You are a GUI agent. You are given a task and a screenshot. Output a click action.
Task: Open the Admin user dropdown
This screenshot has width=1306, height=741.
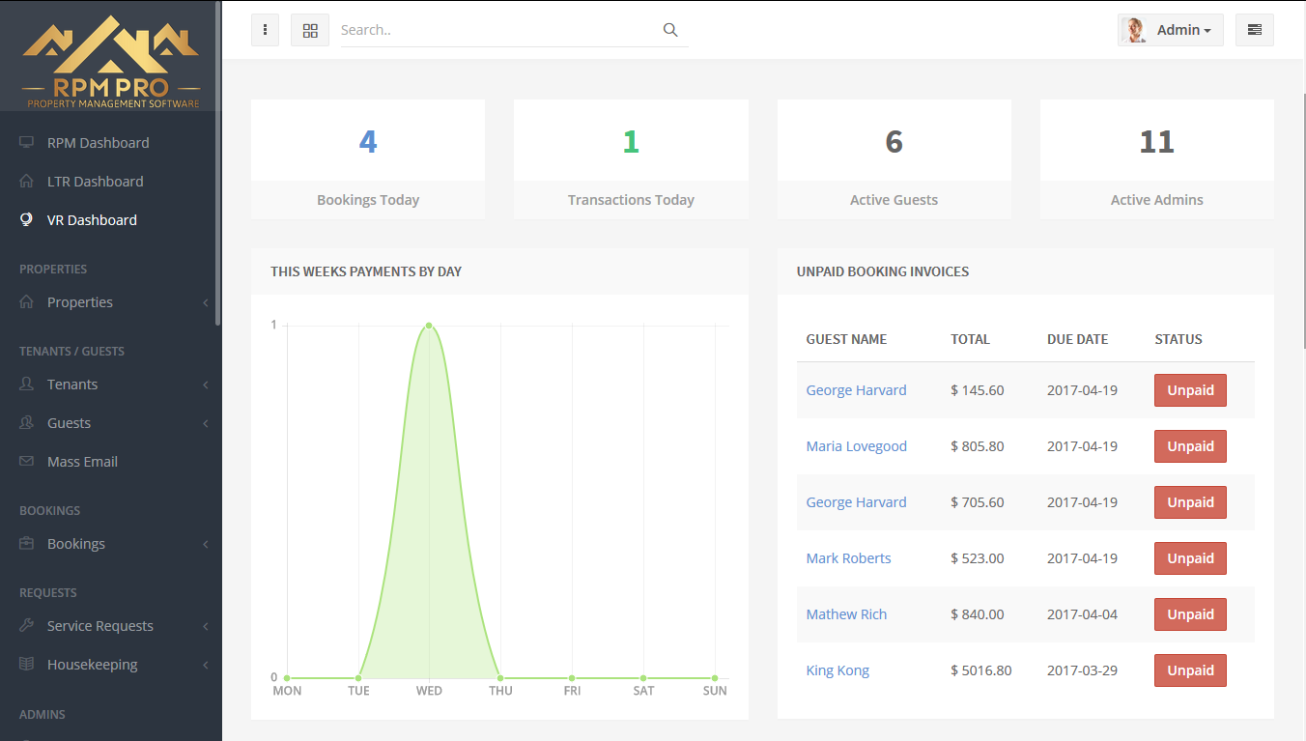pos(1171,30)
